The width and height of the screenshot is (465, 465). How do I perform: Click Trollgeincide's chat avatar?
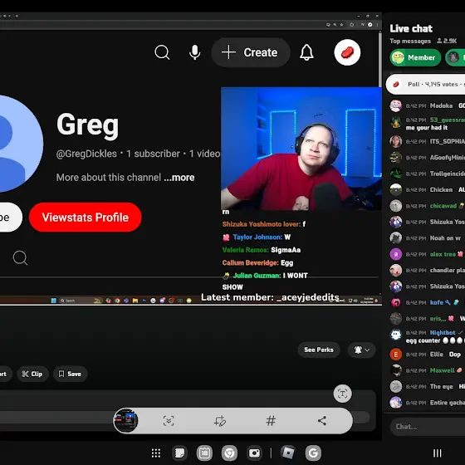[x=395, y=174]
